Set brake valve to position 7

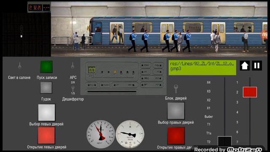(x=237, y=142)
